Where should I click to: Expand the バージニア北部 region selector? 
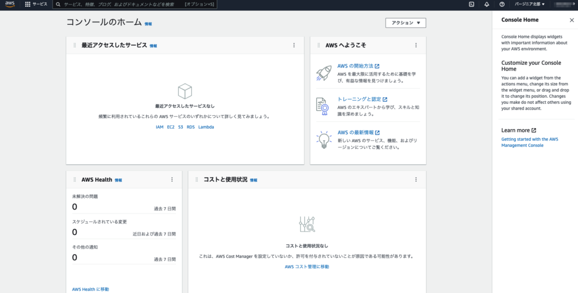click(x=529, y=4)
